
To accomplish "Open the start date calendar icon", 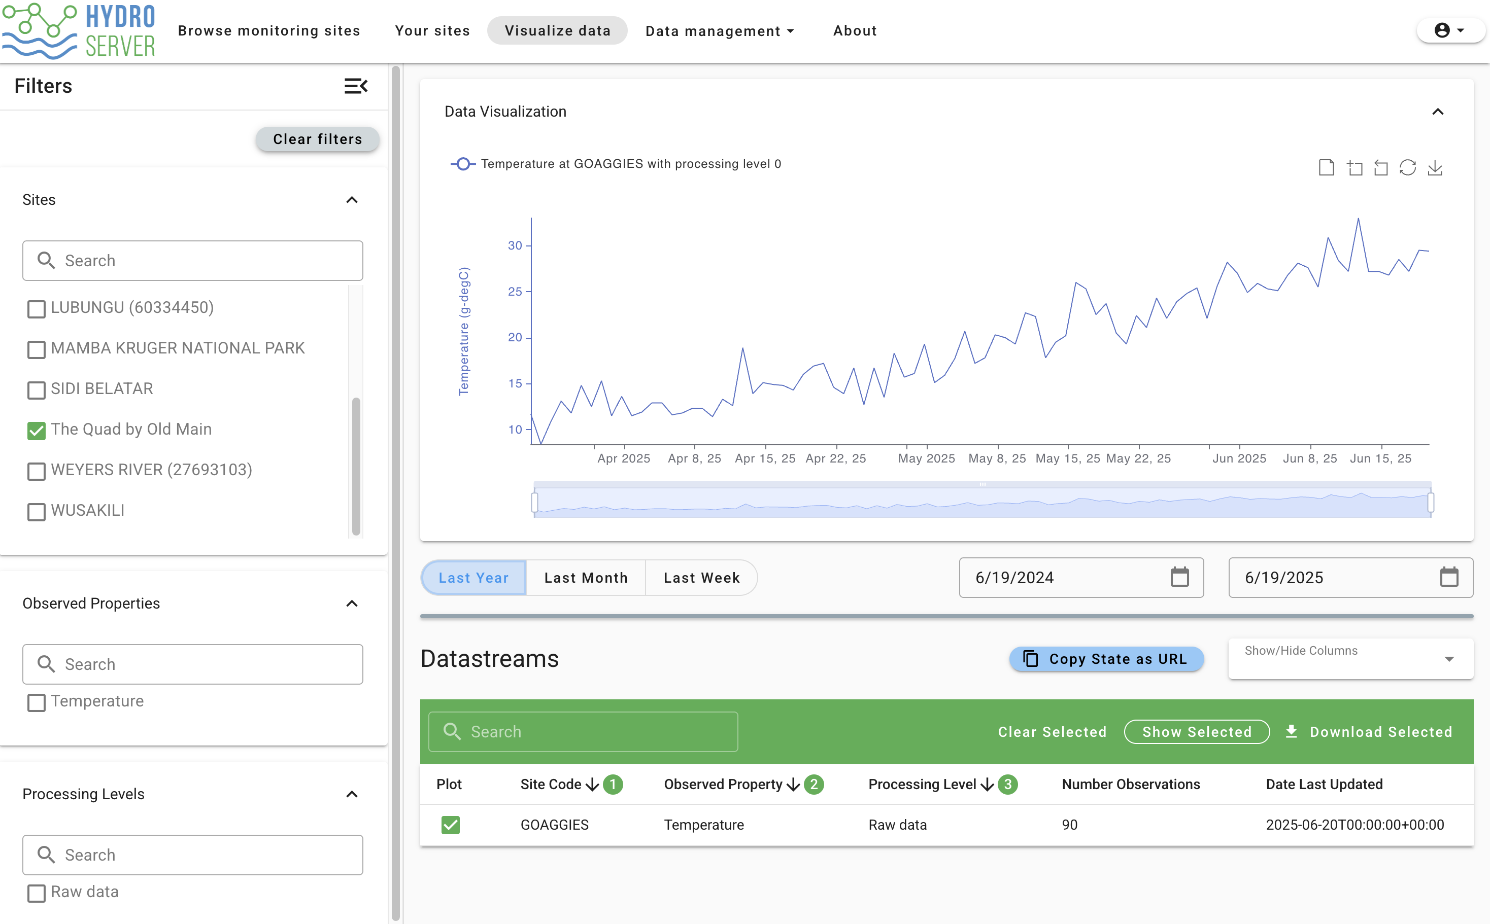I will (1179, 577).
